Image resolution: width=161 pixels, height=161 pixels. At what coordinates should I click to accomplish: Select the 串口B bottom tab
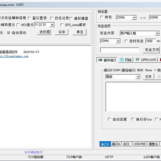[x=105, y=144]
